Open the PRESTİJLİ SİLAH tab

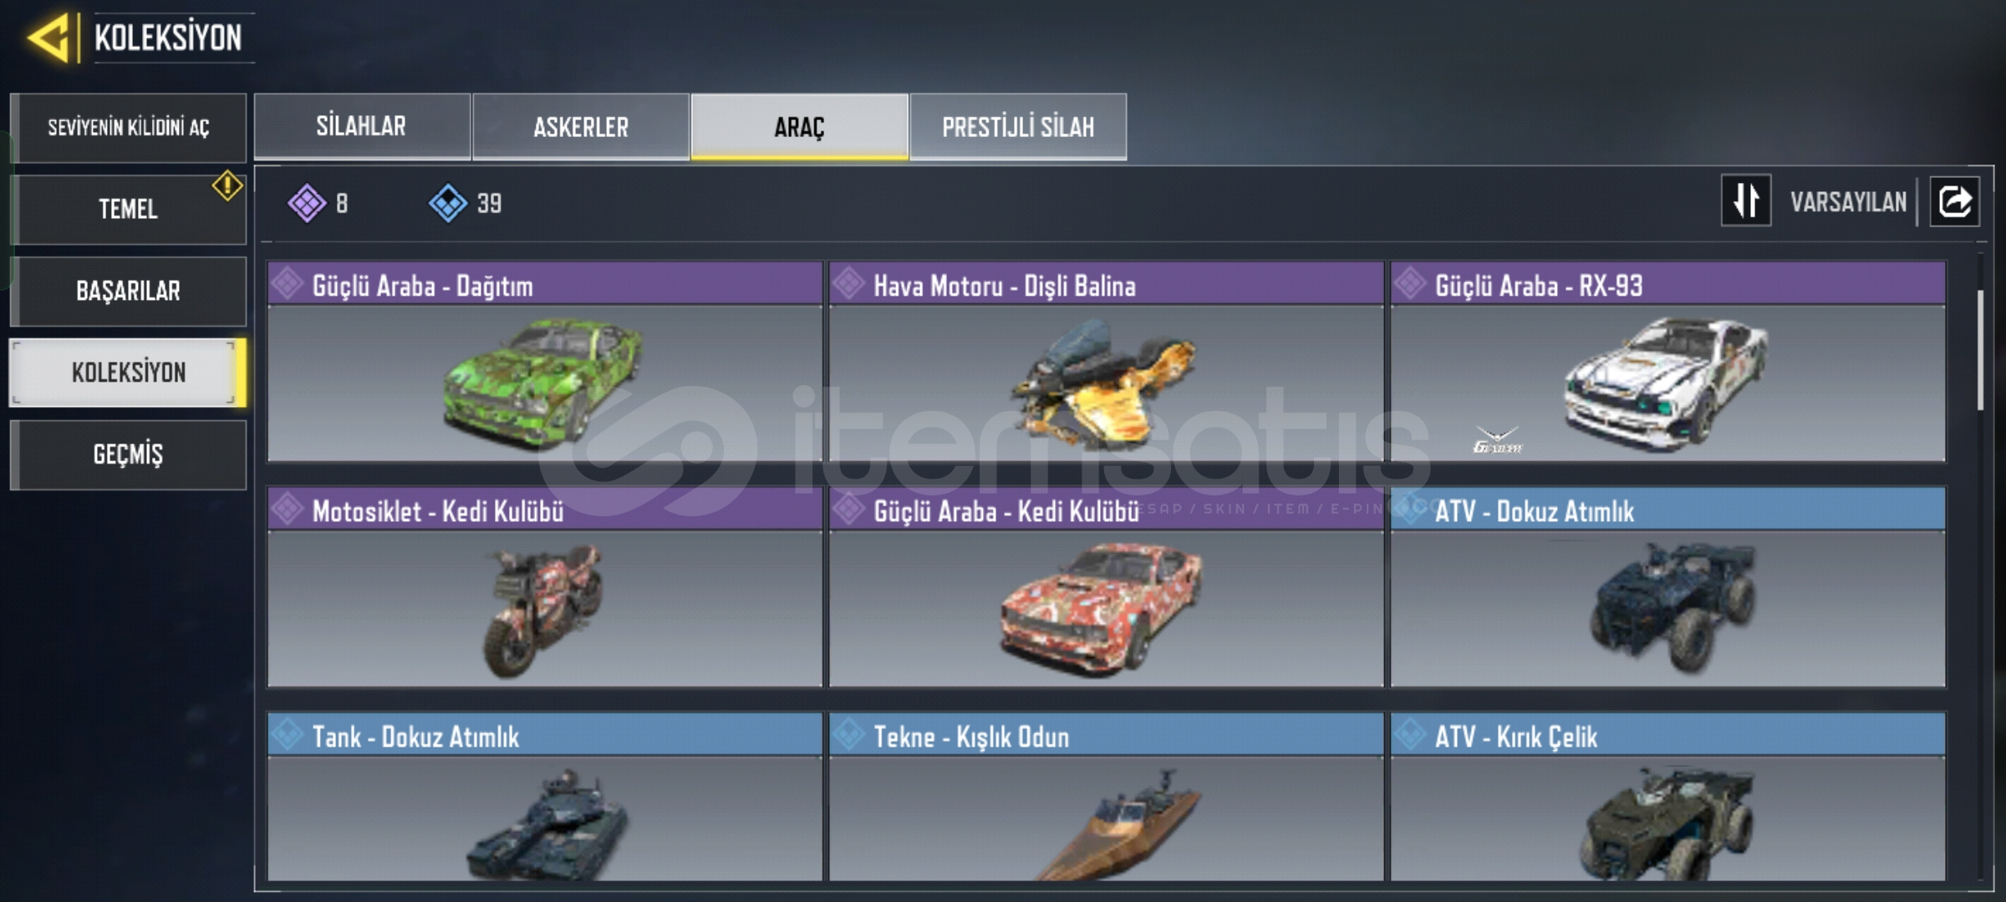click(1018, 126)
